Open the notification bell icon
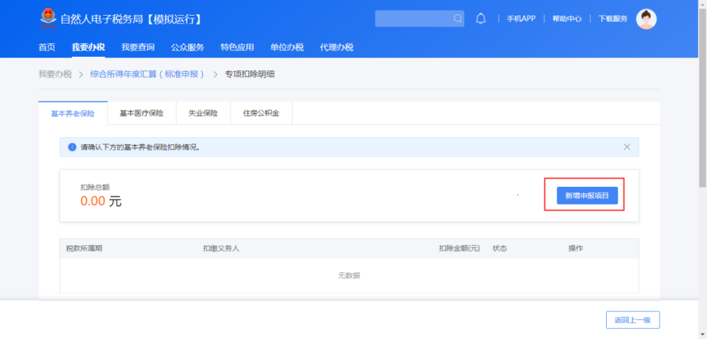707x339 pixels. [481, 18]
